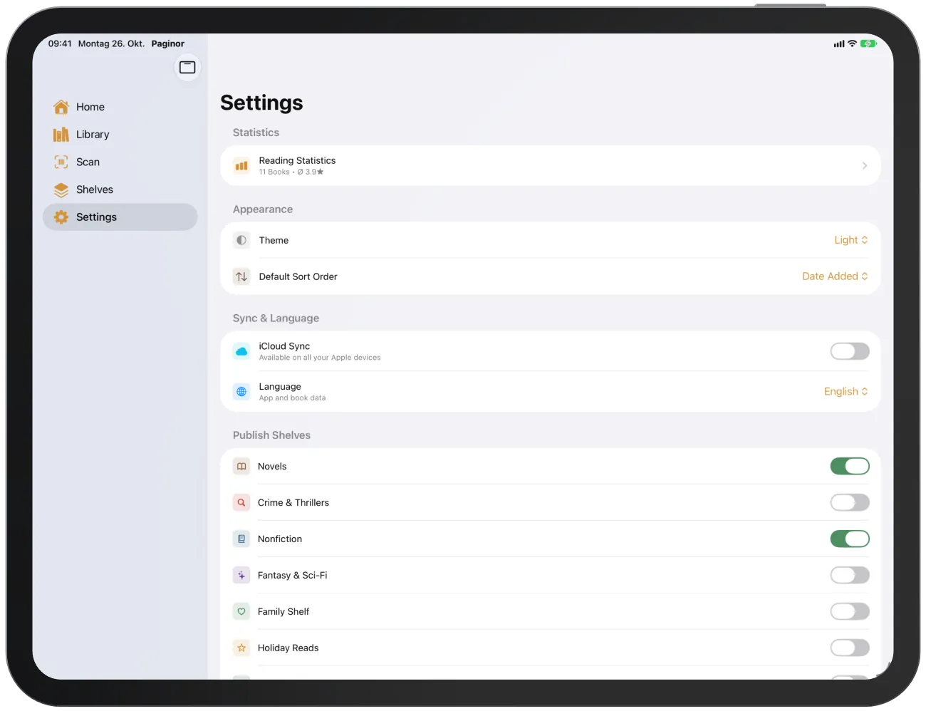Screen dimensions: 926x711
Task: Click the "App and book data" subtitle
Action: 292,398
